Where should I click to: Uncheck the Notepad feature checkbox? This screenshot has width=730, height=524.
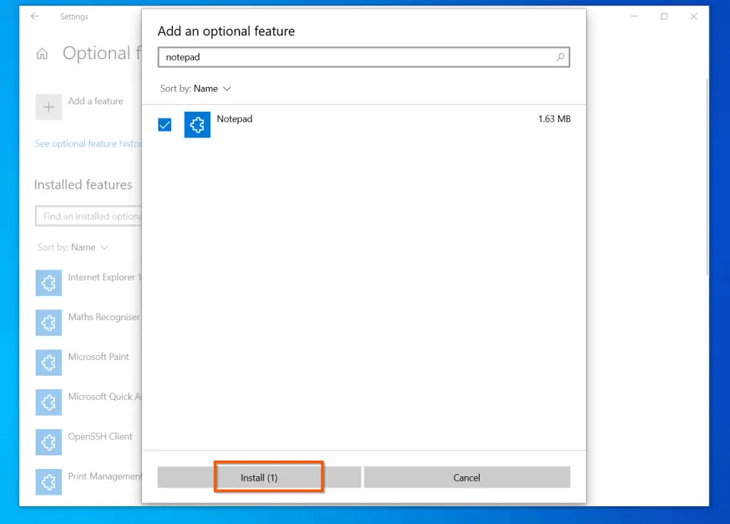[x=165, y=125]
